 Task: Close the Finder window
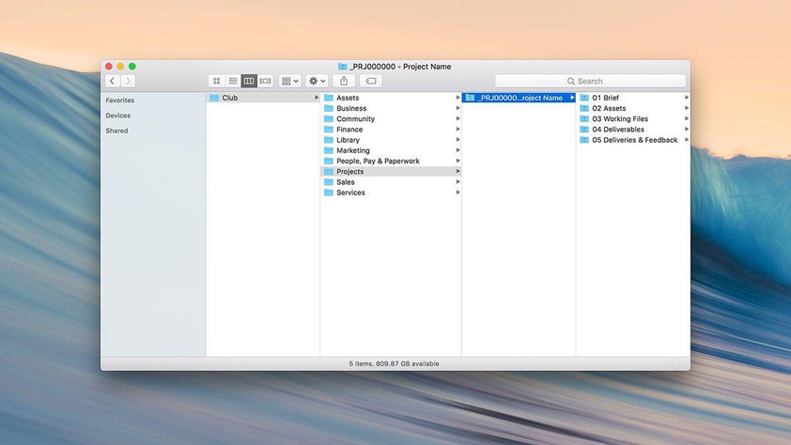(108, 67)
